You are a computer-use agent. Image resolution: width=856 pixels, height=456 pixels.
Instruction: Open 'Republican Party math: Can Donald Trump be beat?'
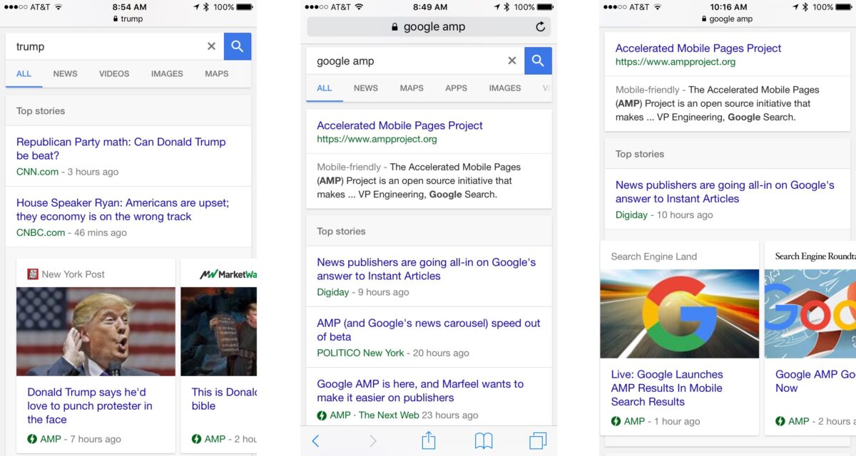(121, 149)
